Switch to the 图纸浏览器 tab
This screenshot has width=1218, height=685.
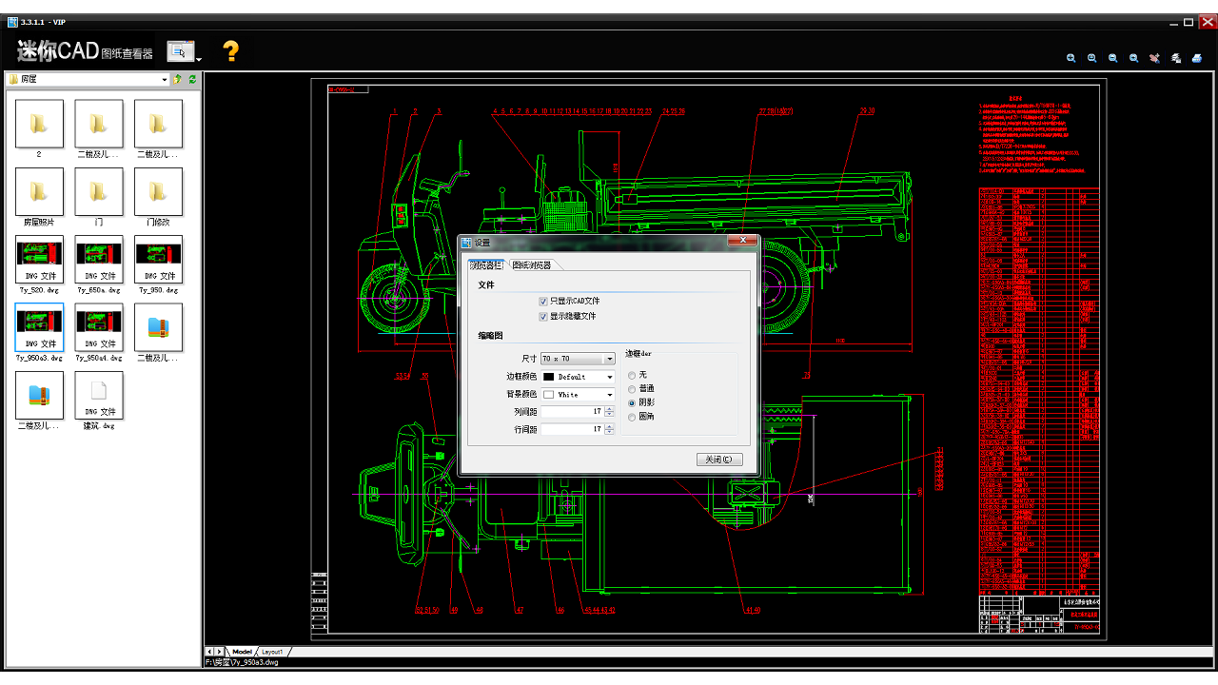click(x=531, y=265)
